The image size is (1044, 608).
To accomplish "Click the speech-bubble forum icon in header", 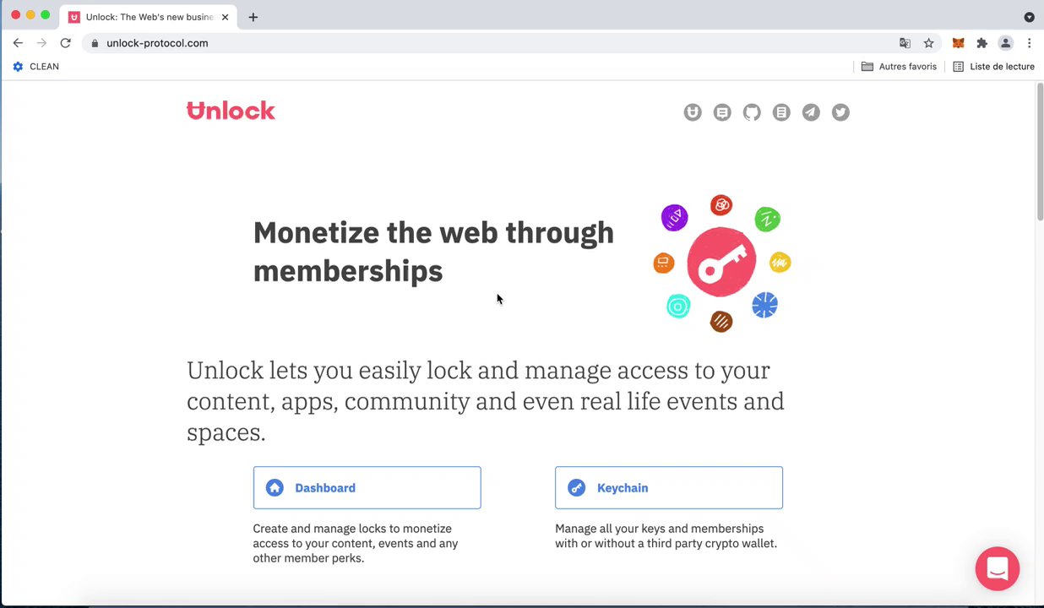I will pyautogui.click(x=722, y=112).
